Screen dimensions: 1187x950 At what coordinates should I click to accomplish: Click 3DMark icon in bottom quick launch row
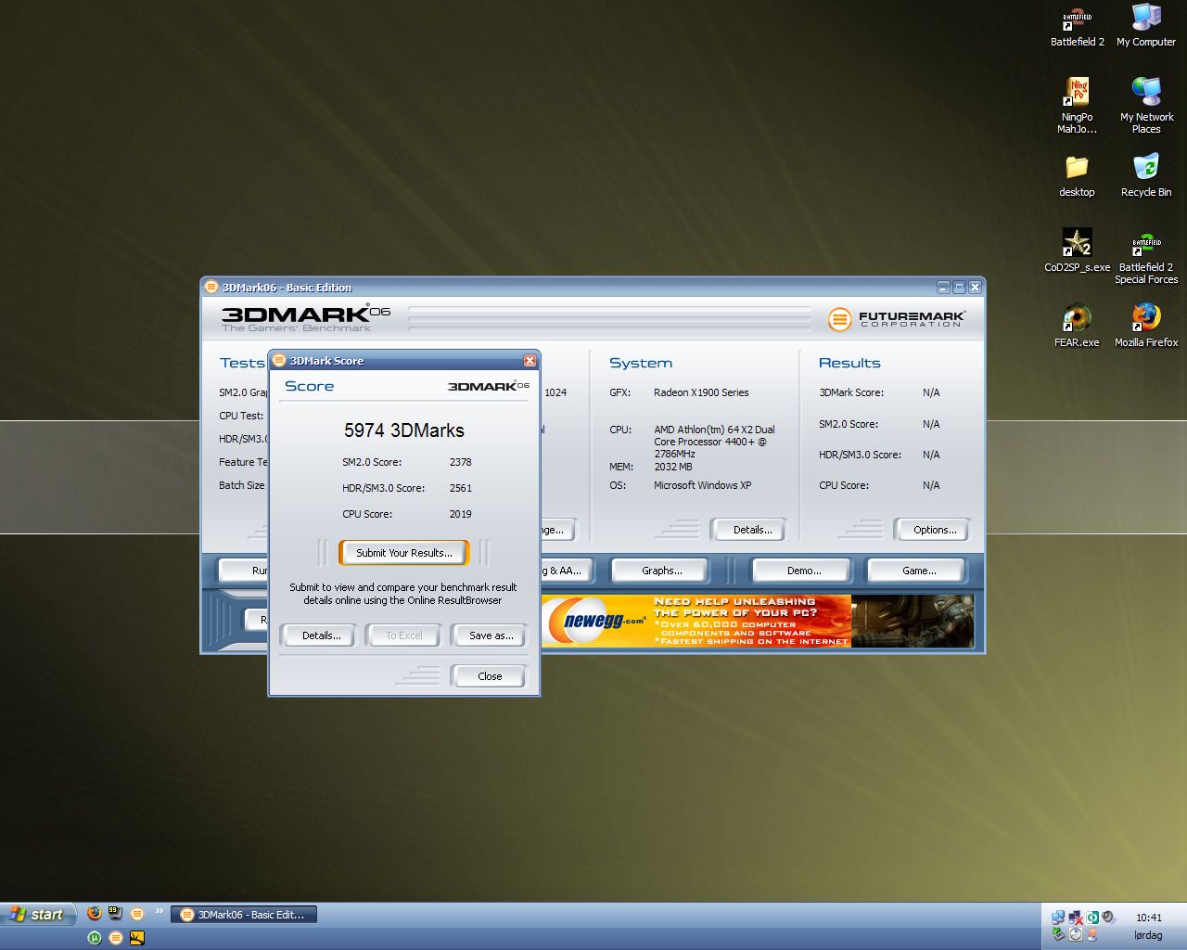click(x=116, y=938)
